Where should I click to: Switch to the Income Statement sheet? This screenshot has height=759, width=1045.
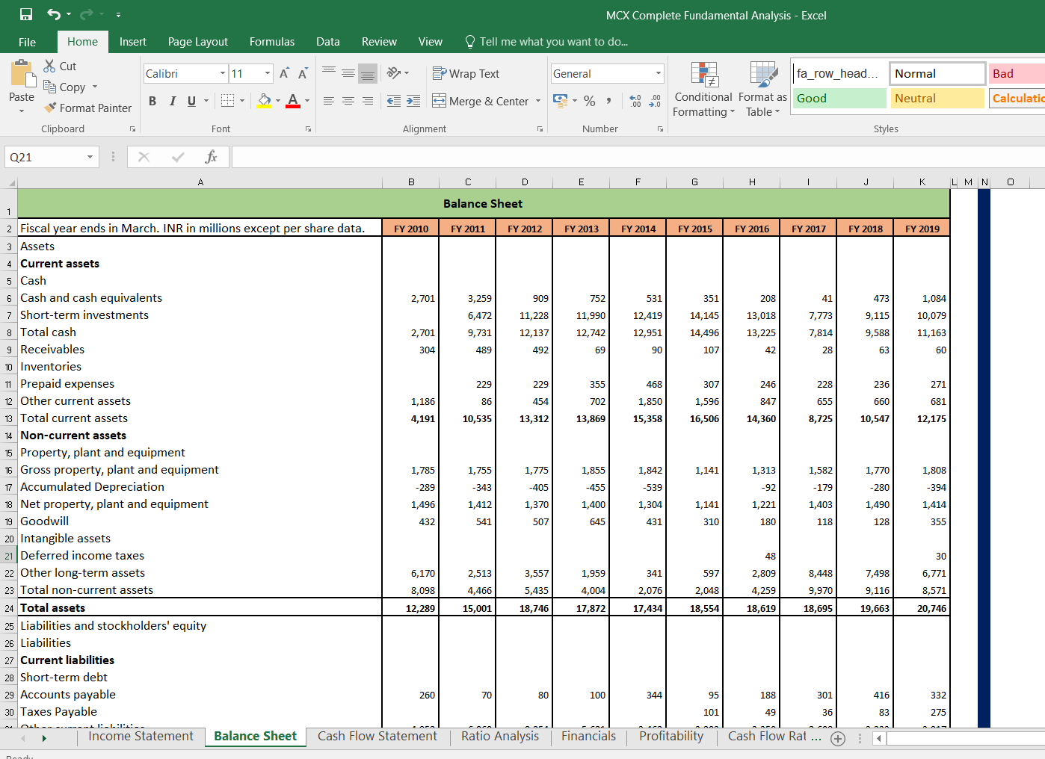[x=141, y=737]
